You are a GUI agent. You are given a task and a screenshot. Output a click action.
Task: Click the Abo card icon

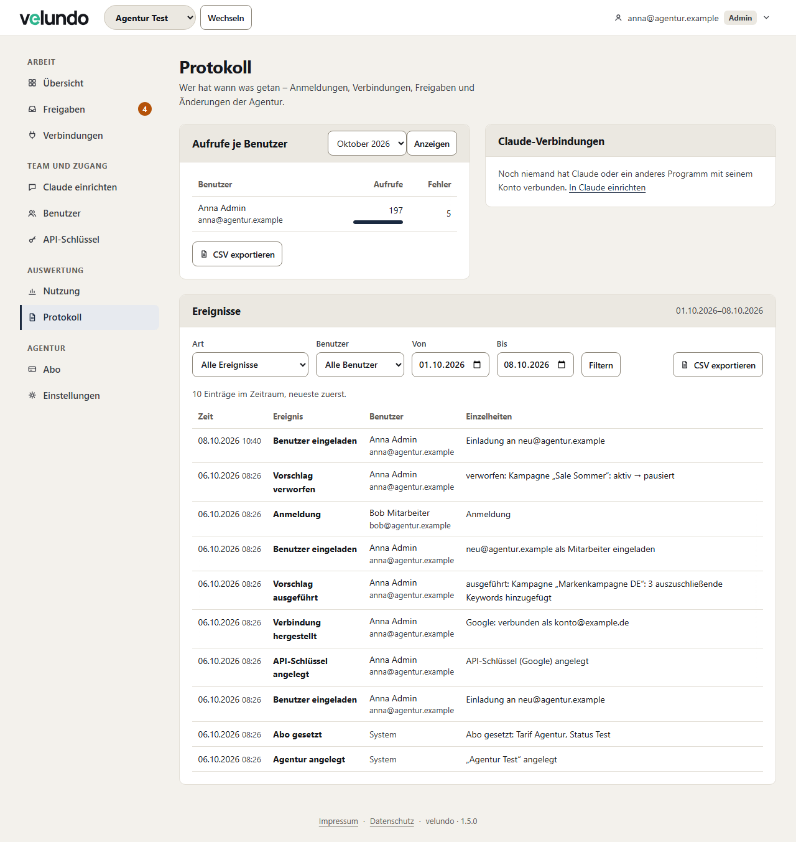pos(32,369)
